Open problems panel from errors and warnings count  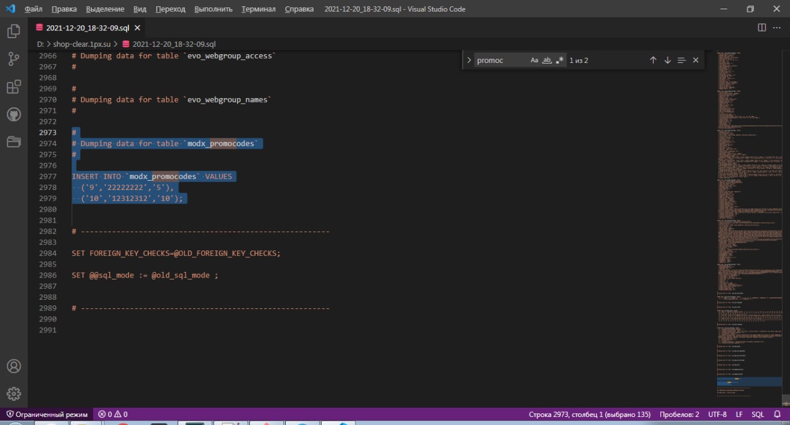pyautogui.click(x=113, y=415)
